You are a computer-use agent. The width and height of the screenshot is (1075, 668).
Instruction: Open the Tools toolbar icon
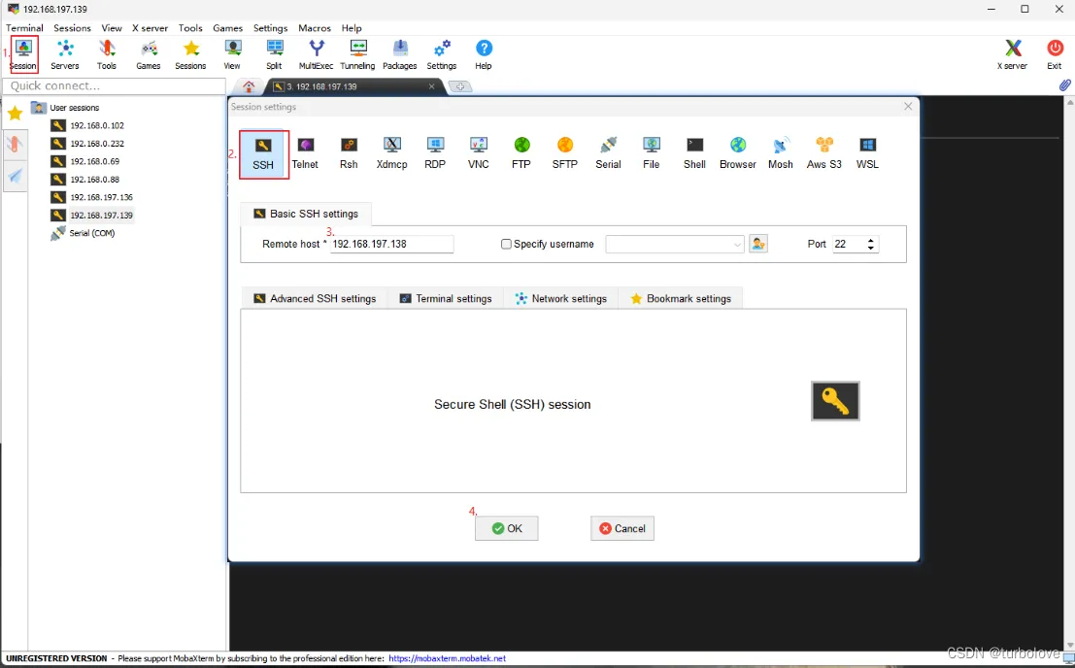(106, 54)
